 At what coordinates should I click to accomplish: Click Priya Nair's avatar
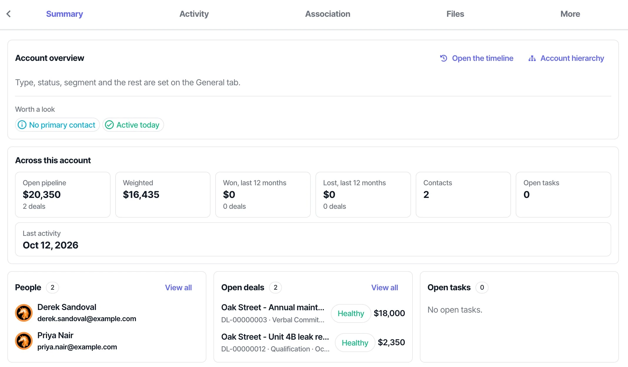24,341
